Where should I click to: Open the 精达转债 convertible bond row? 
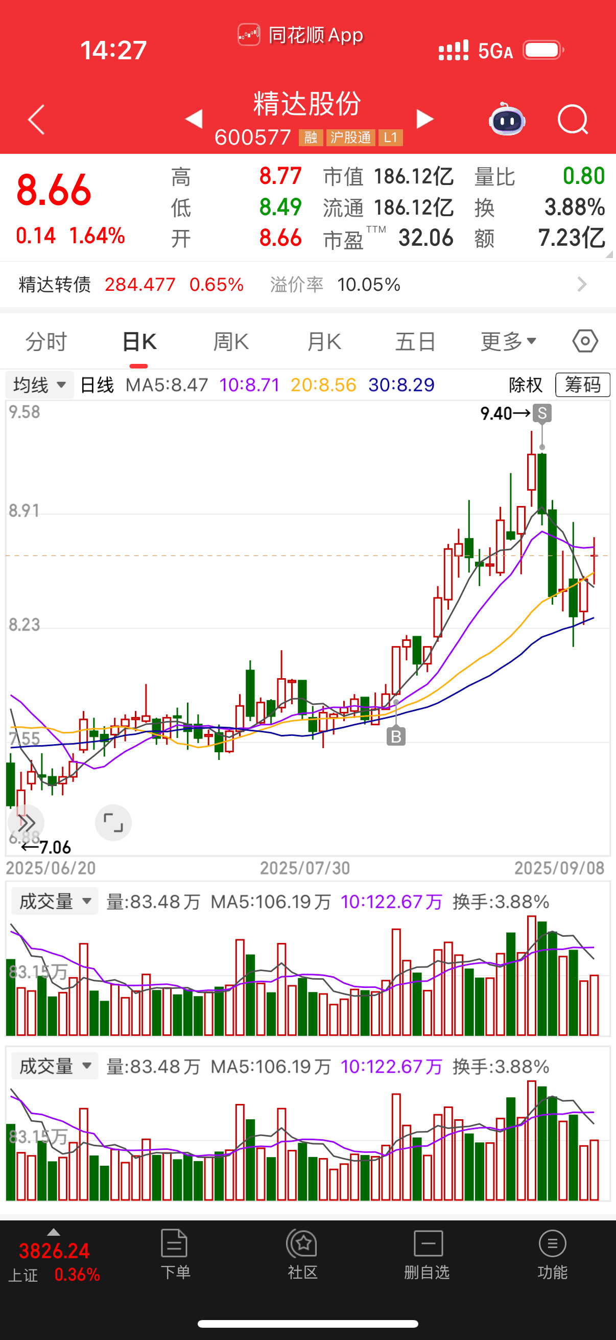307,285
